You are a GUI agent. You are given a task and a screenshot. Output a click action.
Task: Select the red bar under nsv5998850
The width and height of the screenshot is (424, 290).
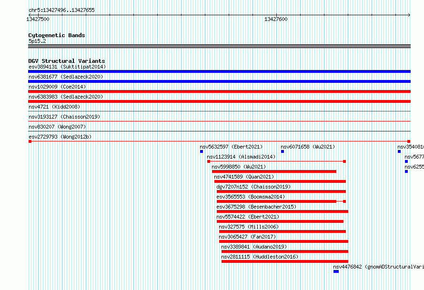274,171
